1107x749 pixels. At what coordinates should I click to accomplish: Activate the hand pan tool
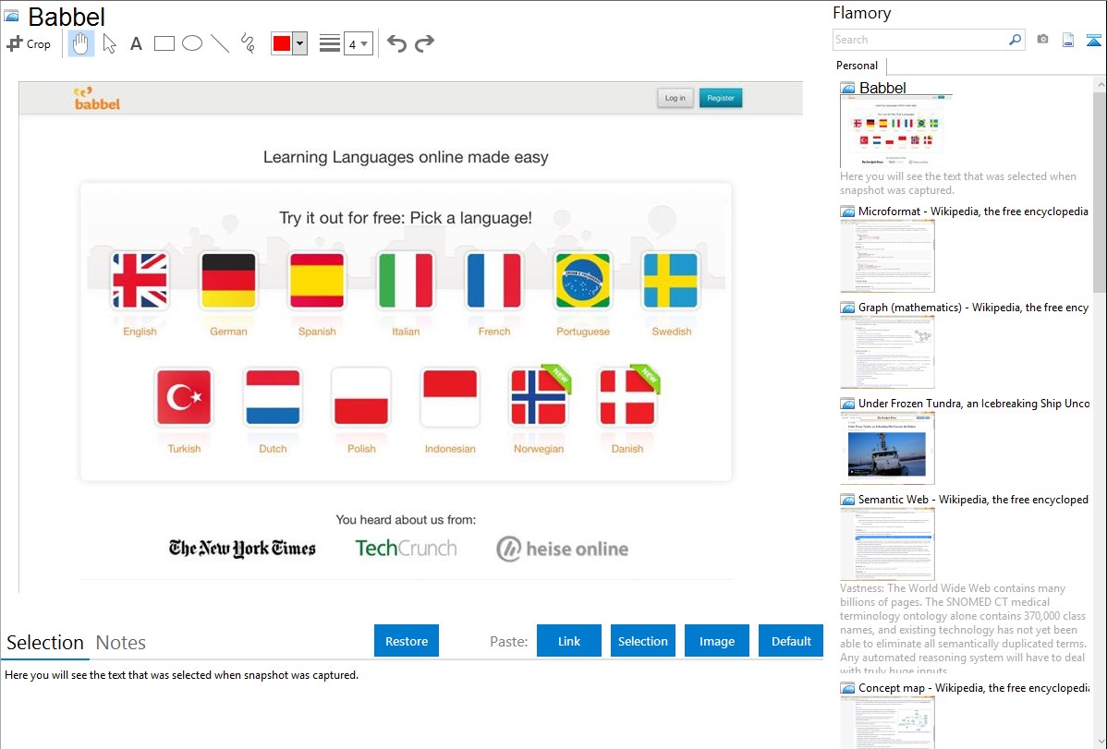tap(80, 43)
